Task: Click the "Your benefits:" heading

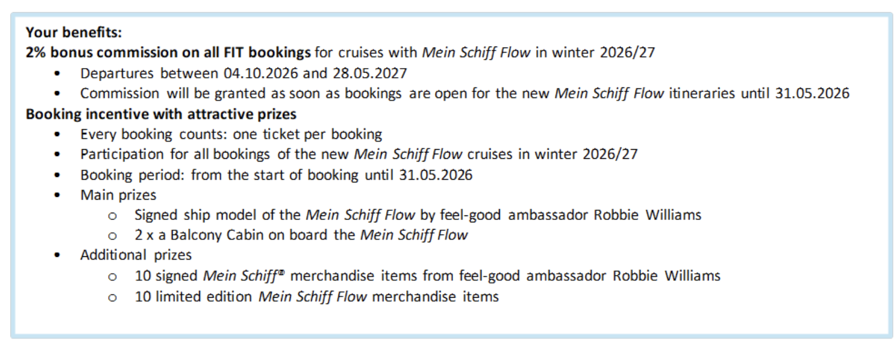Action: pos(74,32)
